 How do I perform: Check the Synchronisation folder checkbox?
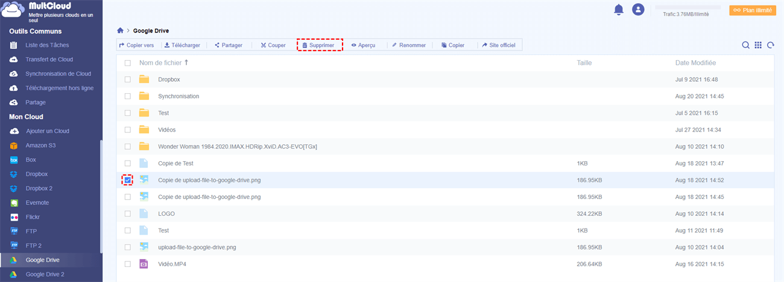click(x=127, y=96)
